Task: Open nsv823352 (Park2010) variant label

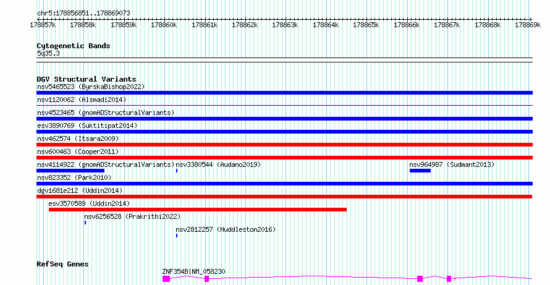Action: 74,177
